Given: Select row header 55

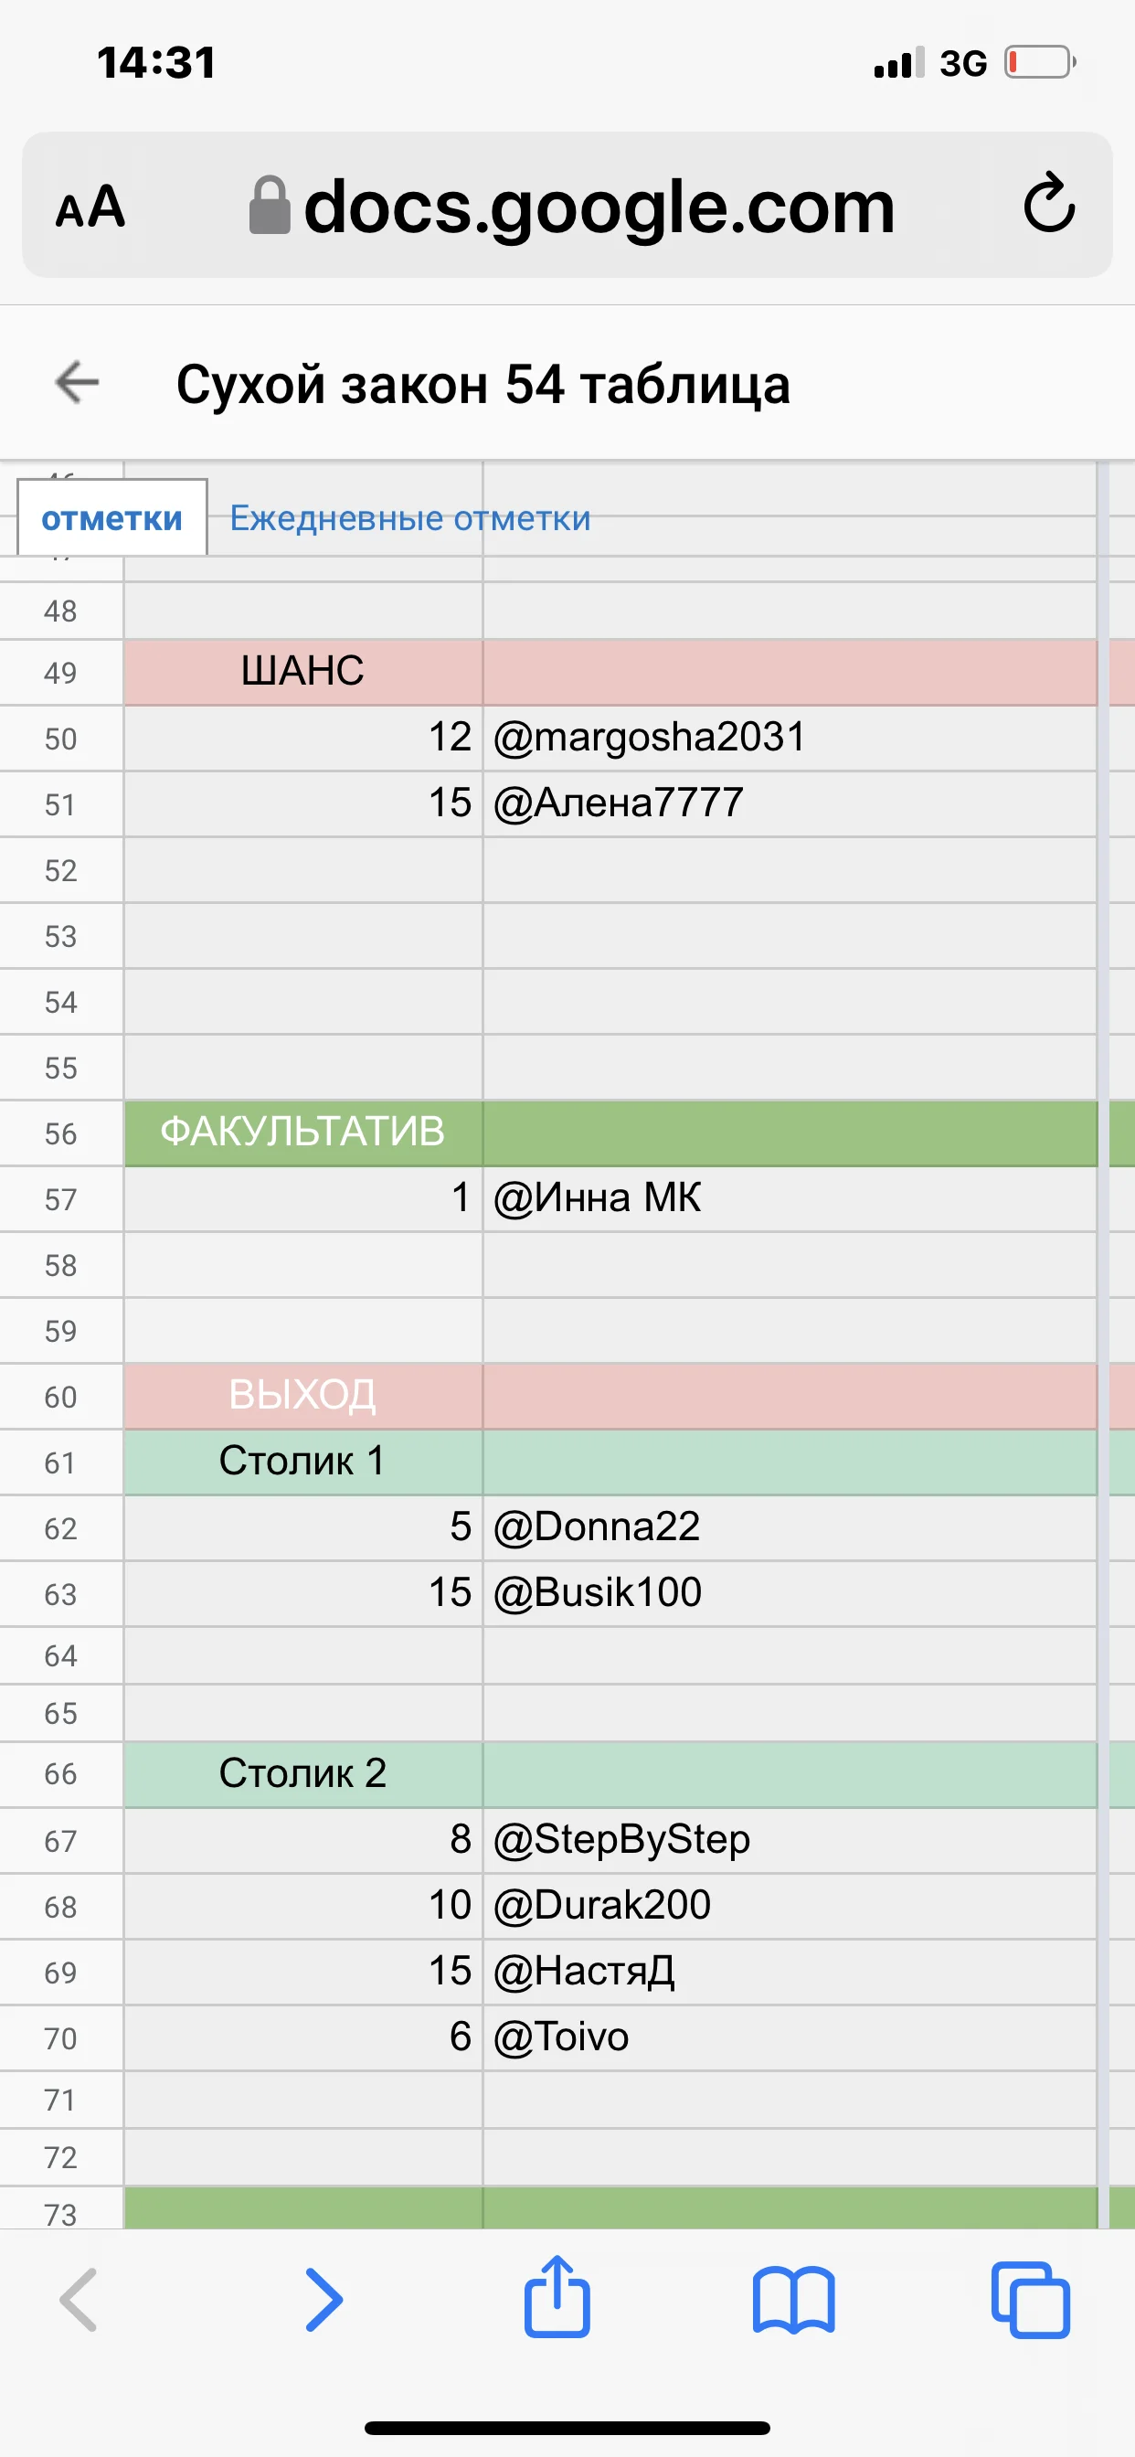Looking at the screenshot, I should point(61,1068).
